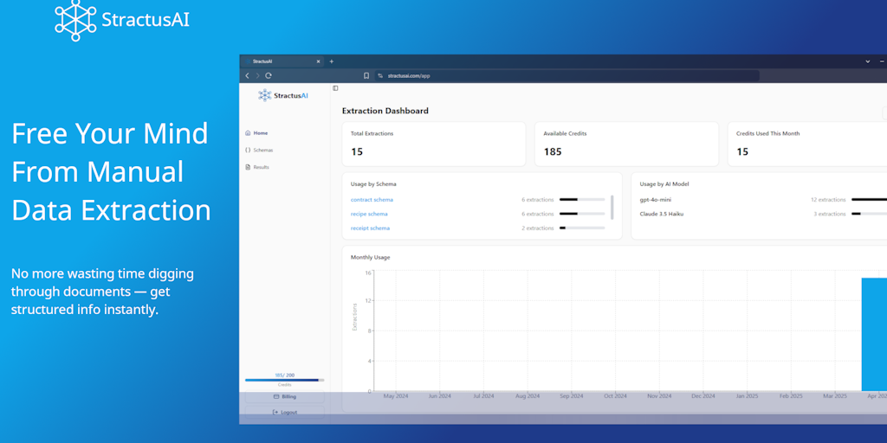This screenshot has width=887, height=443.
Task: Click the Logout button in the sidebar
Action: click(x=284, y=412)
